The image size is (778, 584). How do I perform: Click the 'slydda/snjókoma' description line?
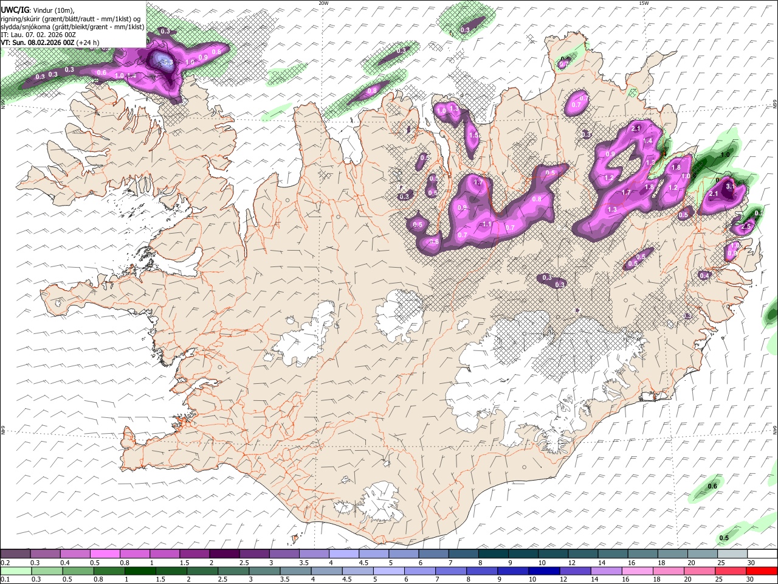tap(72, 27)
